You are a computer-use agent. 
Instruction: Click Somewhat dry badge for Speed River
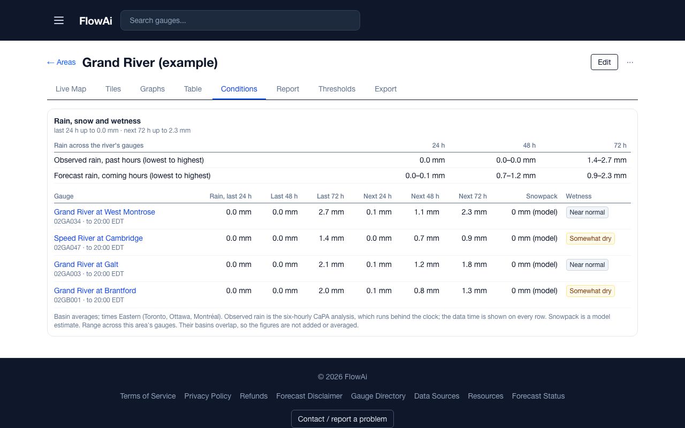[x=590, y=239]
